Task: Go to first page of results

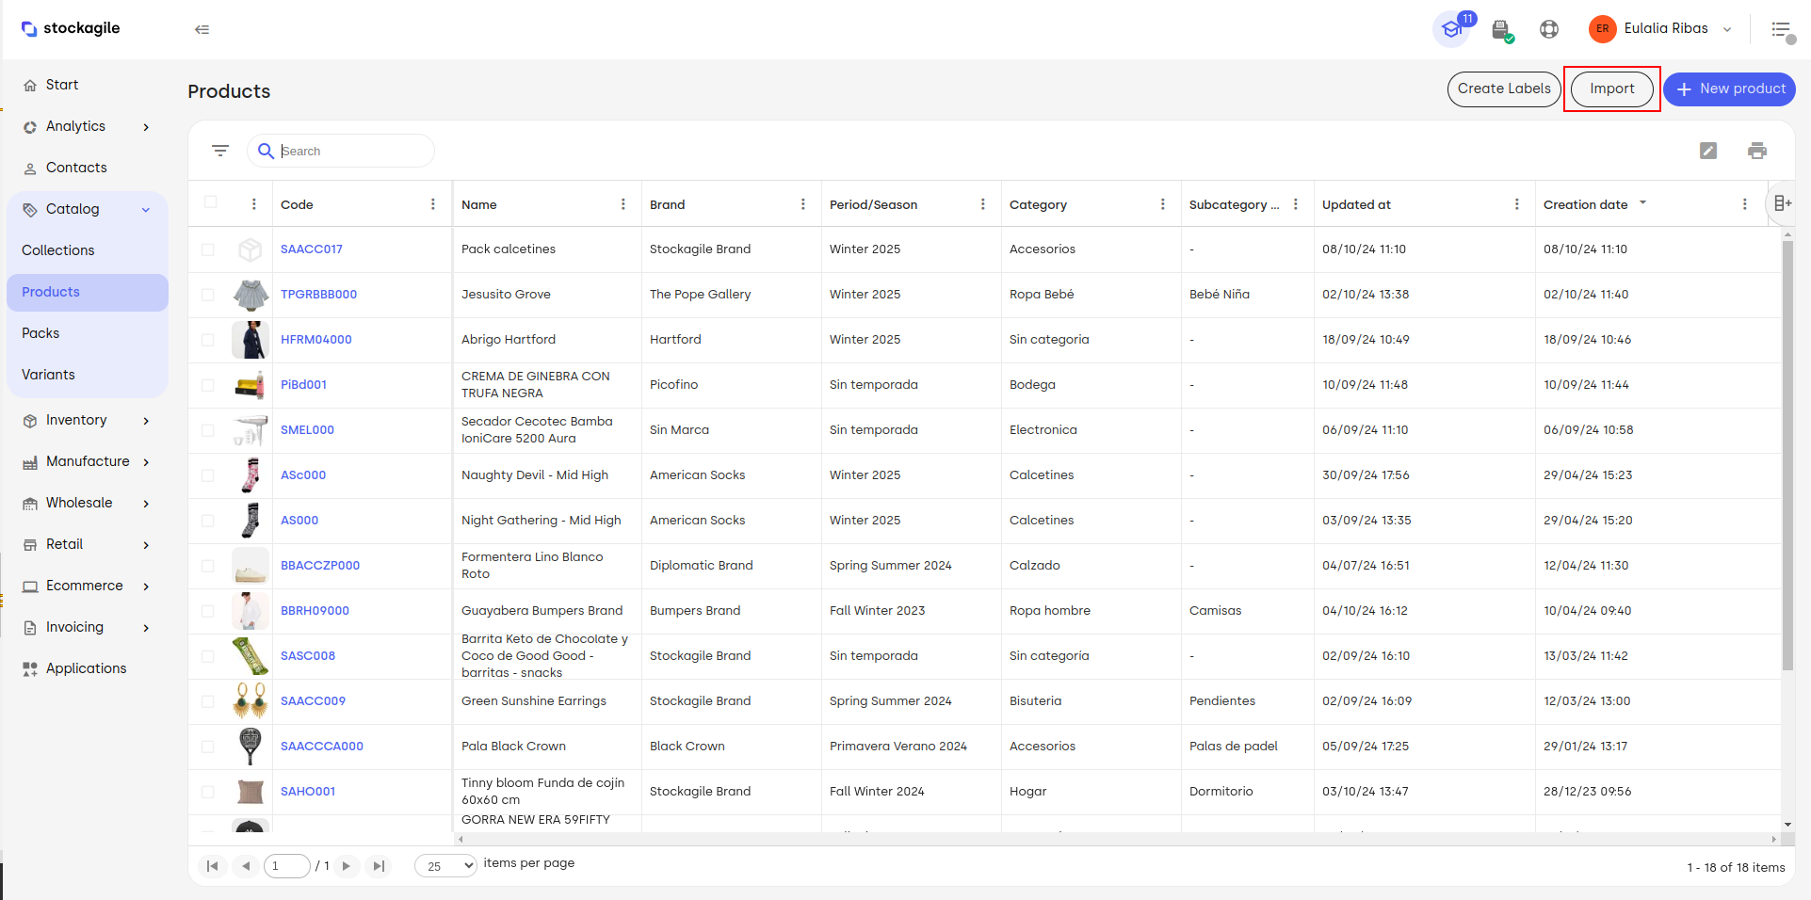Action: [213, 866]
